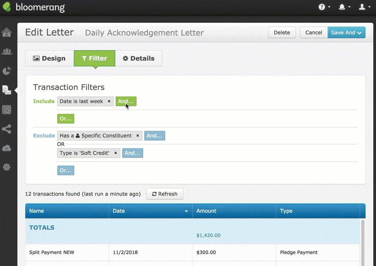Open the cloud download sidebar icon

click(7, 148)
